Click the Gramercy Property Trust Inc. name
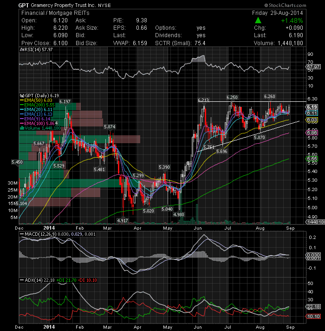This screenshot has width=325, height=331. click(63, 5)
